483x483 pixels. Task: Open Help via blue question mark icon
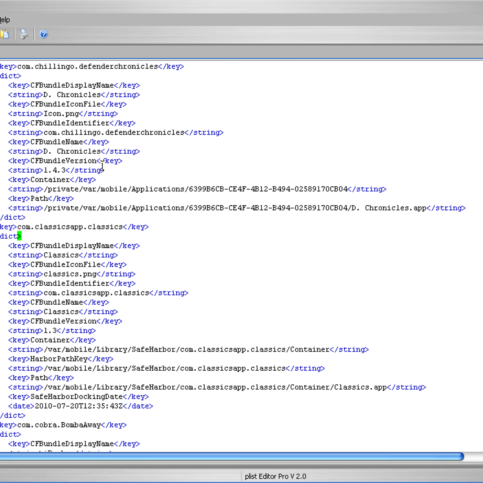point(44,35)
